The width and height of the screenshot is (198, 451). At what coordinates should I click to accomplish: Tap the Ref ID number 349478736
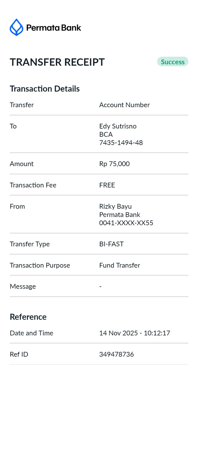coord(116,354)
